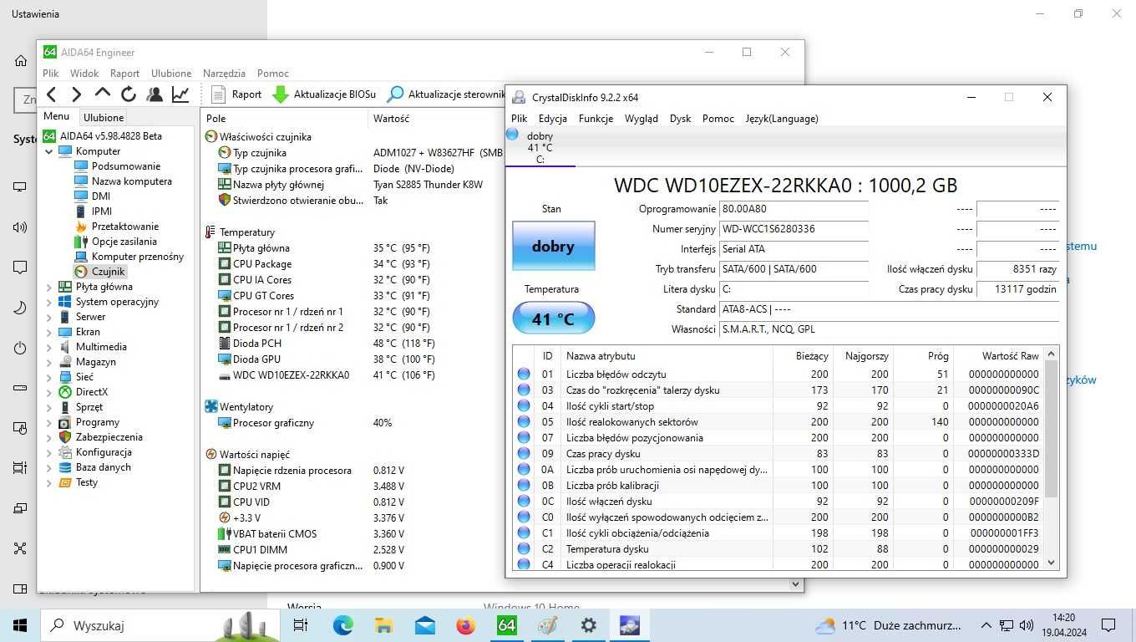Select Nazwa komputera tree item

(x=123, y=181)
